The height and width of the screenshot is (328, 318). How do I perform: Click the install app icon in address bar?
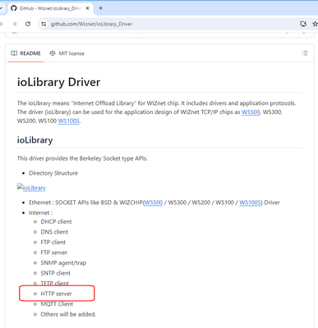tap(303, 24)
